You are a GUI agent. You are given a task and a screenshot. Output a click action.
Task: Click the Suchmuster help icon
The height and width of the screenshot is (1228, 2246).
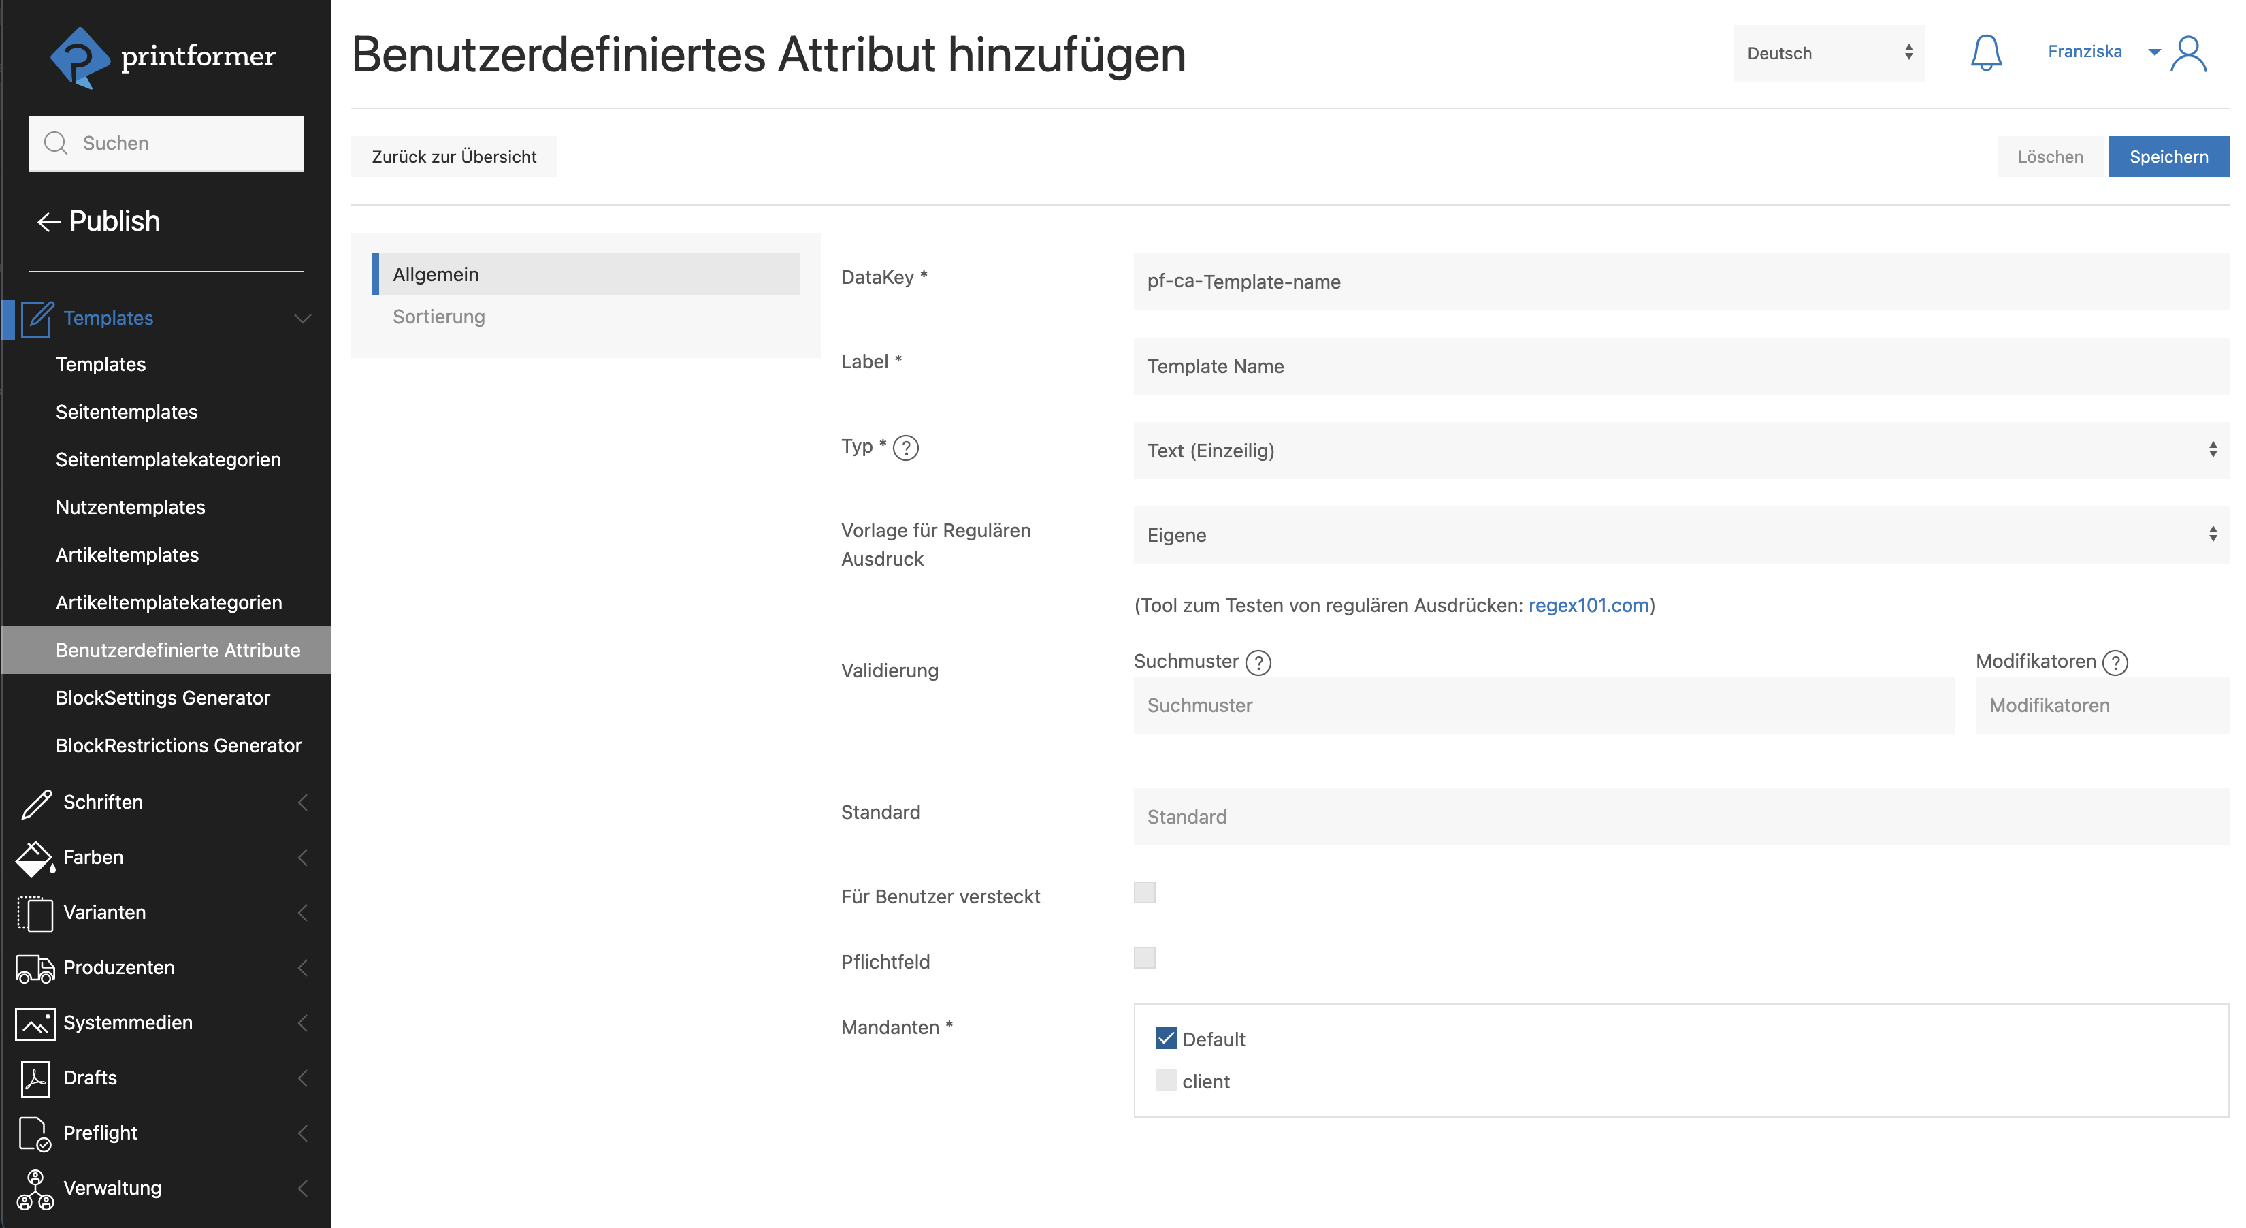click(1258, 663)
